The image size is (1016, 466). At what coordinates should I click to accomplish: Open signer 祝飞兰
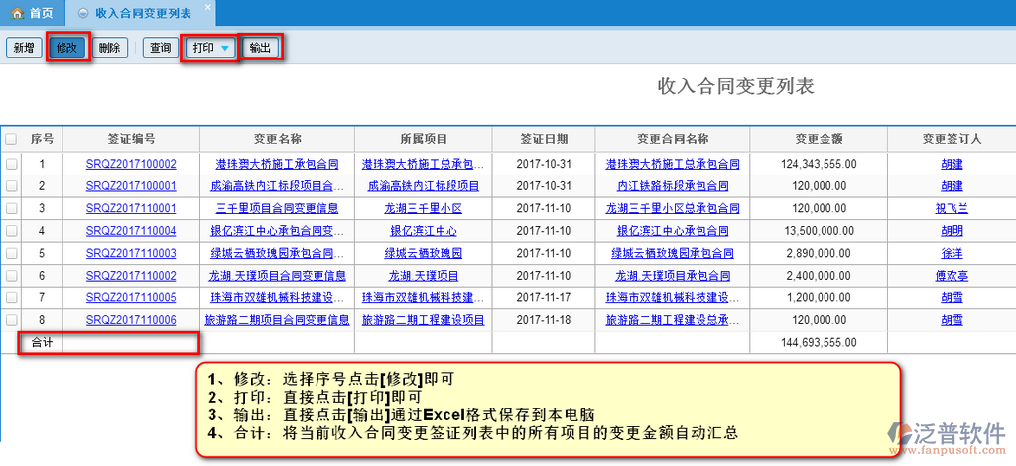[x=952, y=208]
